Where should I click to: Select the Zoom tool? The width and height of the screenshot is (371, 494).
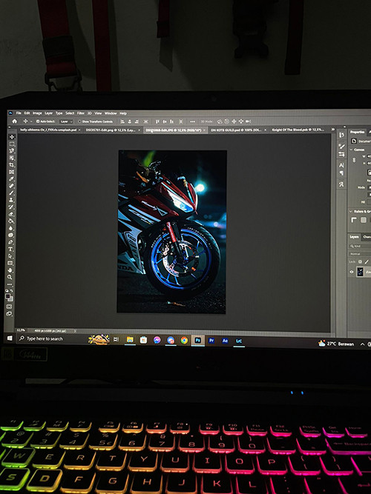coord(10,277)
